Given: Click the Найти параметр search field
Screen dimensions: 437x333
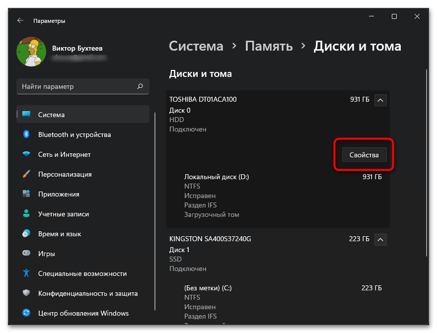Looking at the screenshot, I should click(77, 86).
